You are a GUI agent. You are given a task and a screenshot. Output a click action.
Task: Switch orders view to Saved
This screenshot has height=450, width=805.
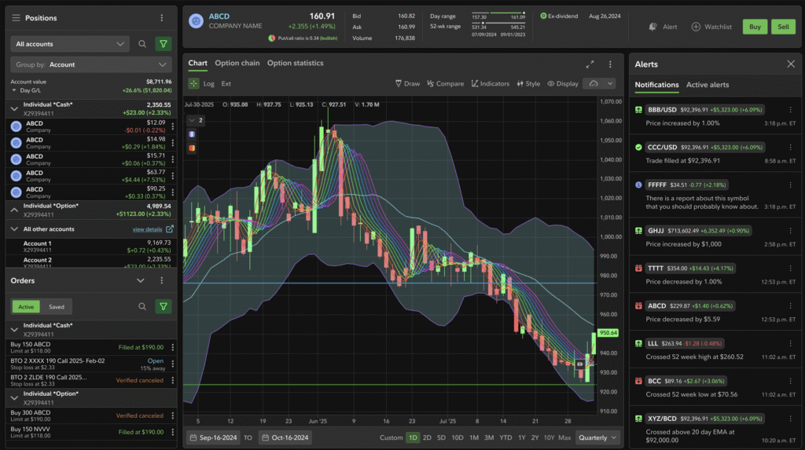[57, 307]
